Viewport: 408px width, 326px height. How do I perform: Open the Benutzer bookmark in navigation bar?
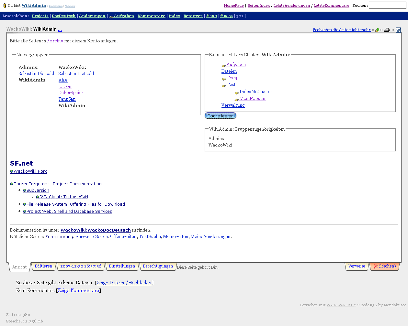point(193,16)
